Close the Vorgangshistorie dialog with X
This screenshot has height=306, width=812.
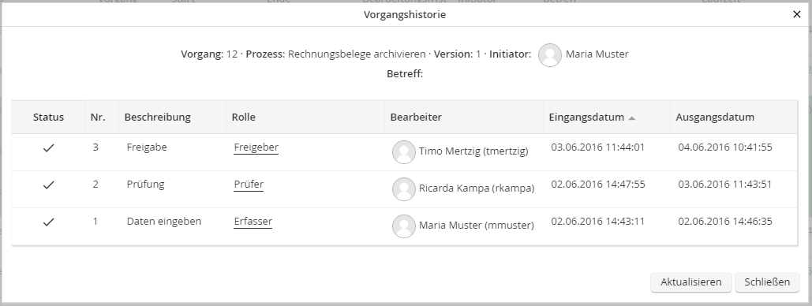[797, 14]
